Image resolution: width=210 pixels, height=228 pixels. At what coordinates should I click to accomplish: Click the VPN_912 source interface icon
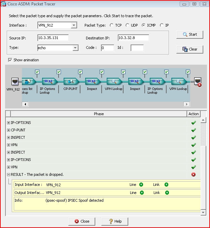coord(15,82)
